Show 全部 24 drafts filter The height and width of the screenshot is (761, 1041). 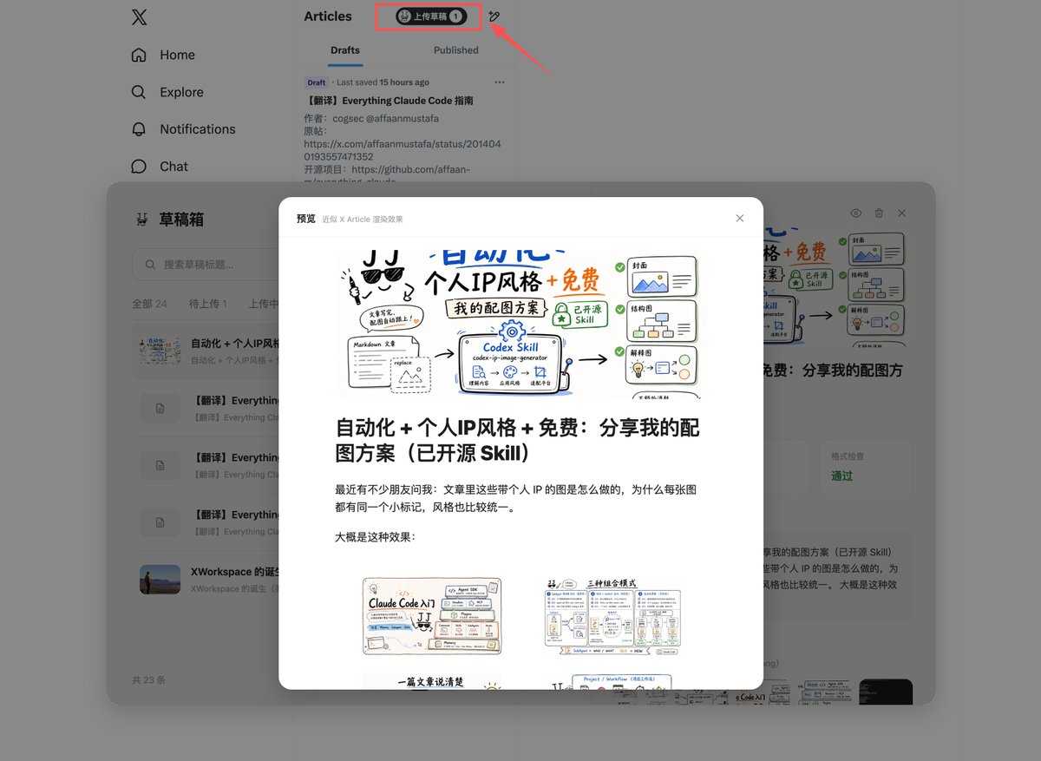(x=149, y=304)
